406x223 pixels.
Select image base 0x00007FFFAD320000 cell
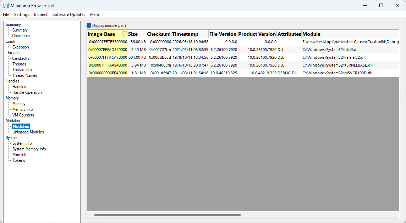point(108,50)
